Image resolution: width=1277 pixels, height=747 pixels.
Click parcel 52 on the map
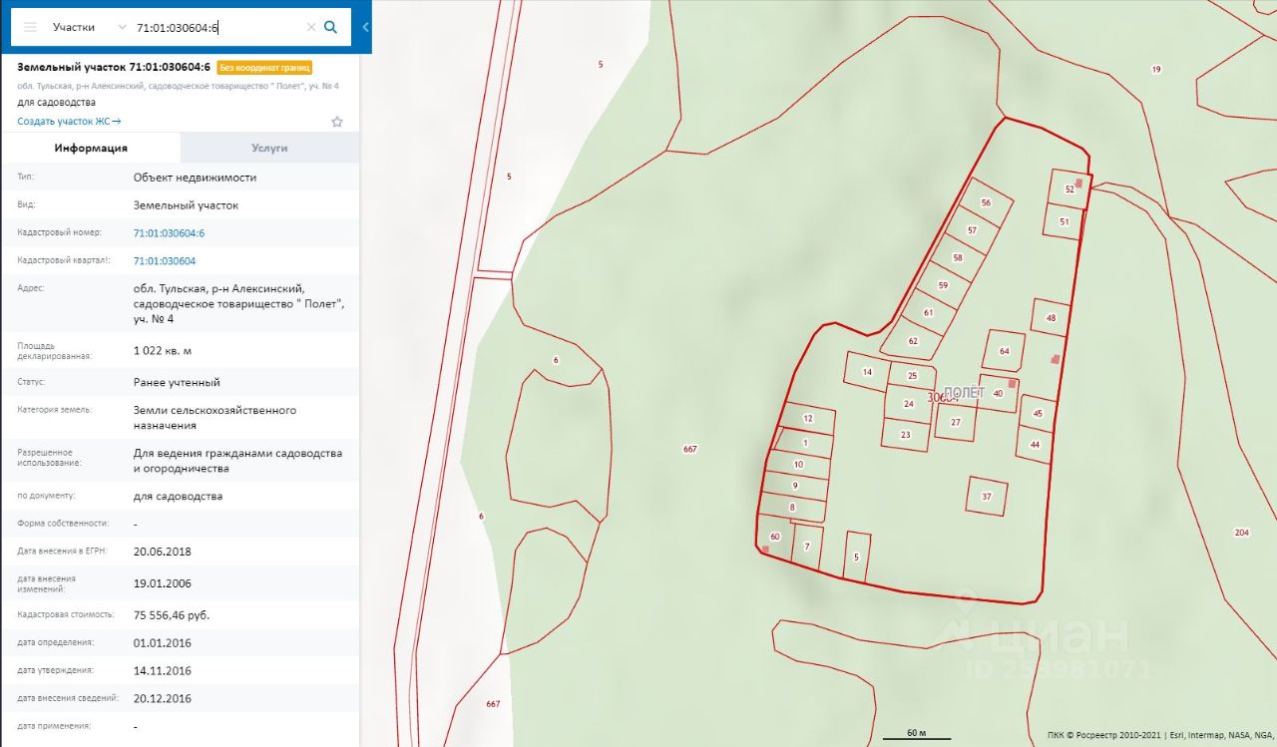(x=1069, y=187)
